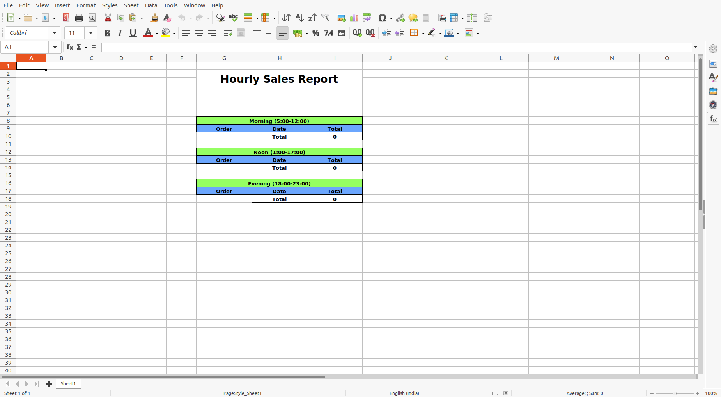Open font size dropdown
The height and width of the screenshot is (397, 721).
point(91,33)
